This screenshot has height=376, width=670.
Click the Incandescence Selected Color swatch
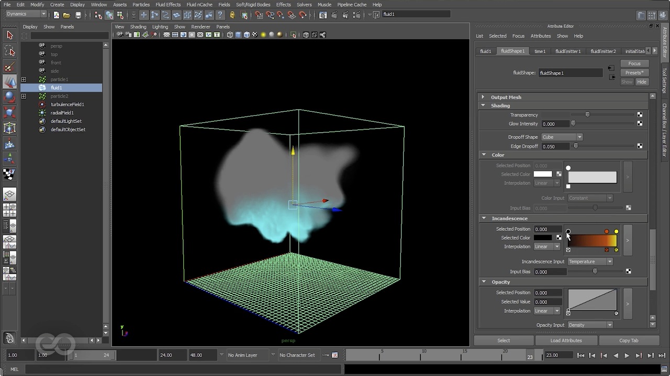pos(543,238)
